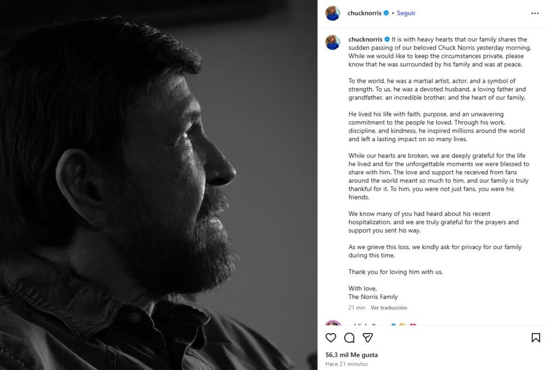Open comments with the speech bubble icon
The image size is (547, 370).
point(349,337)
